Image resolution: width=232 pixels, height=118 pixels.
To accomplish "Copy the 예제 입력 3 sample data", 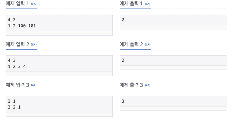I will coord(34,85).
